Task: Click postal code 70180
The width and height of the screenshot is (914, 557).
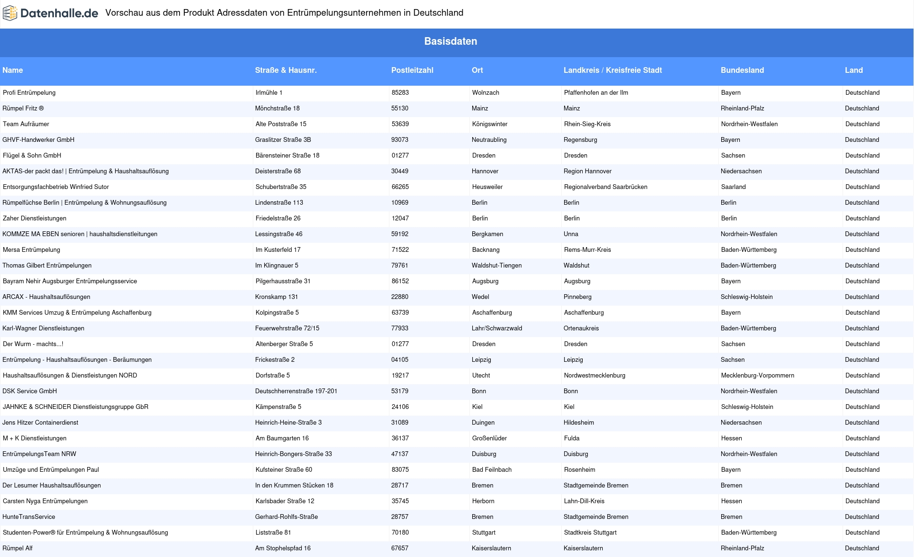Action: tap(400, 533)
